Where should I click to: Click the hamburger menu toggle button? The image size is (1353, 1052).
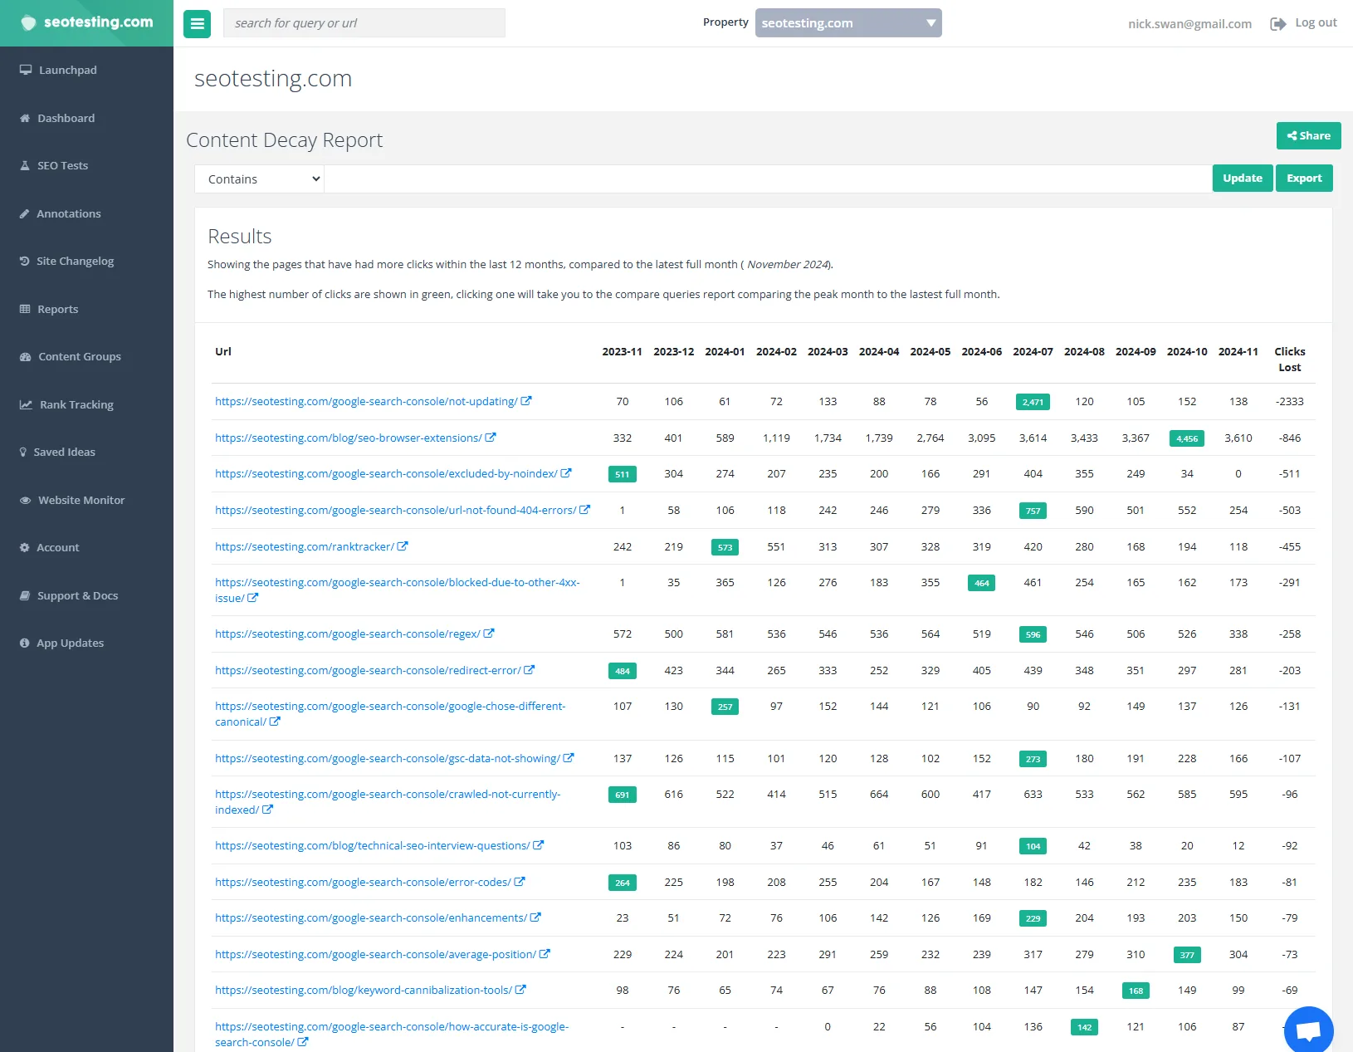click(197, 24)
